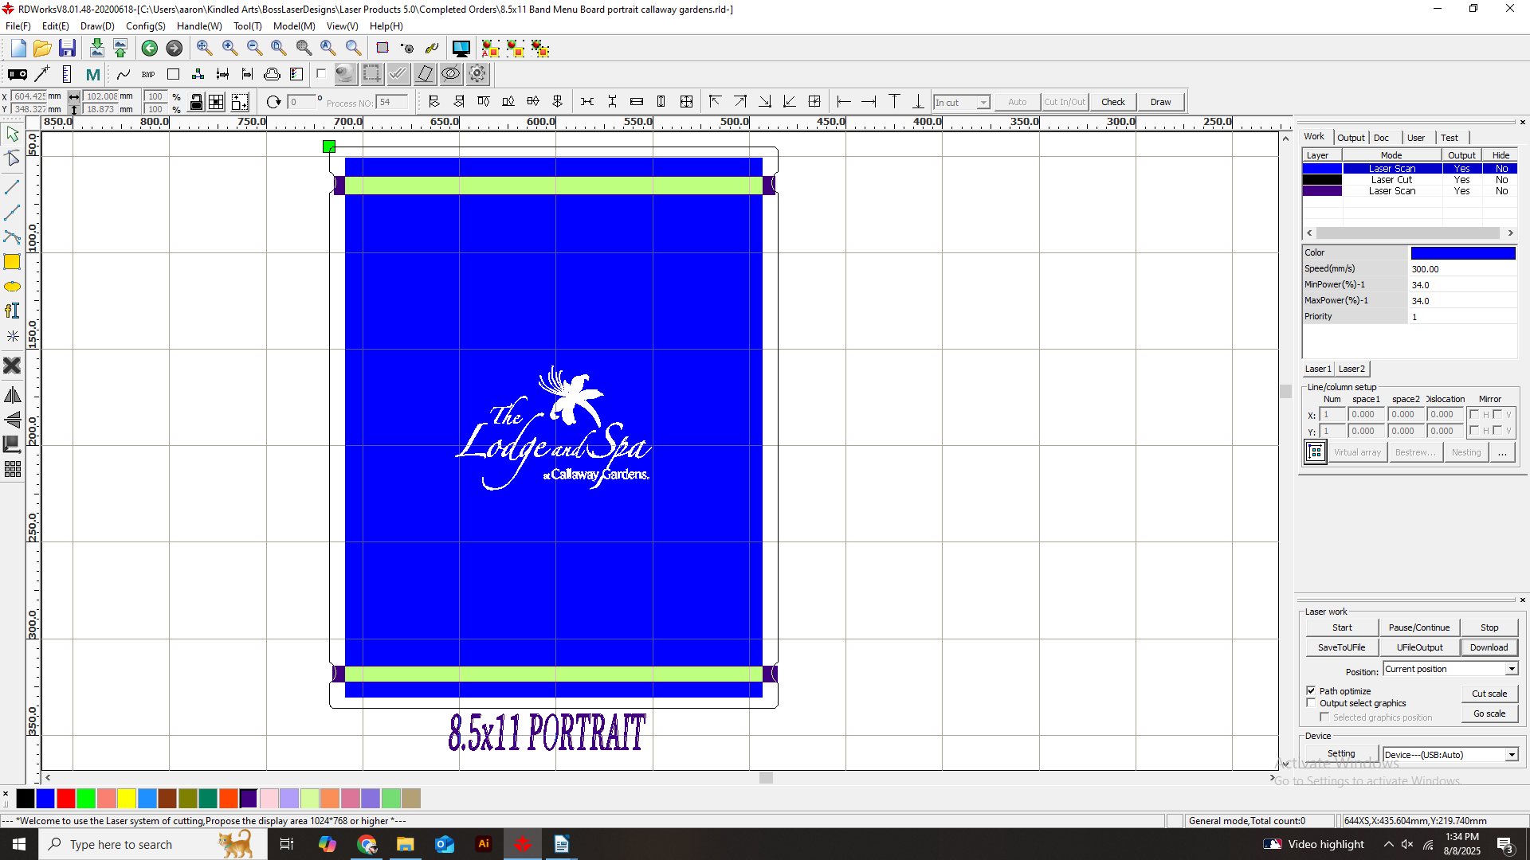
Task: Toggle the X row Mirror V checkbox
Action: [x=1497, y=415]
